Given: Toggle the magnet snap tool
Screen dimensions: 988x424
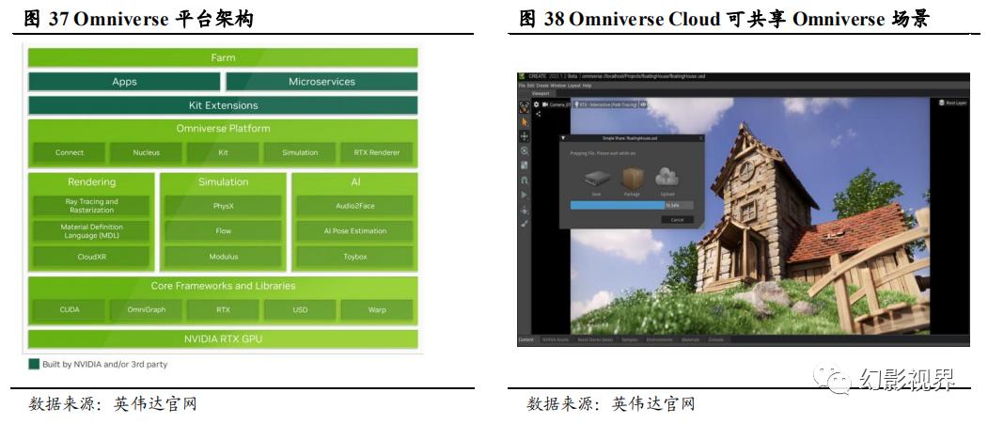Looking at the screenshot, I should (x=525, y=181).
